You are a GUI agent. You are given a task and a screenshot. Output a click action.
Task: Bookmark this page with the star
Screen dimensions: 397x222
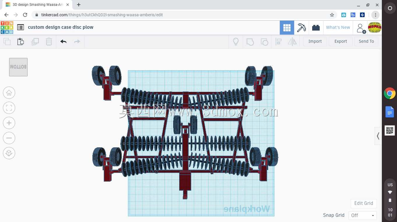click(x=332, y=15)
